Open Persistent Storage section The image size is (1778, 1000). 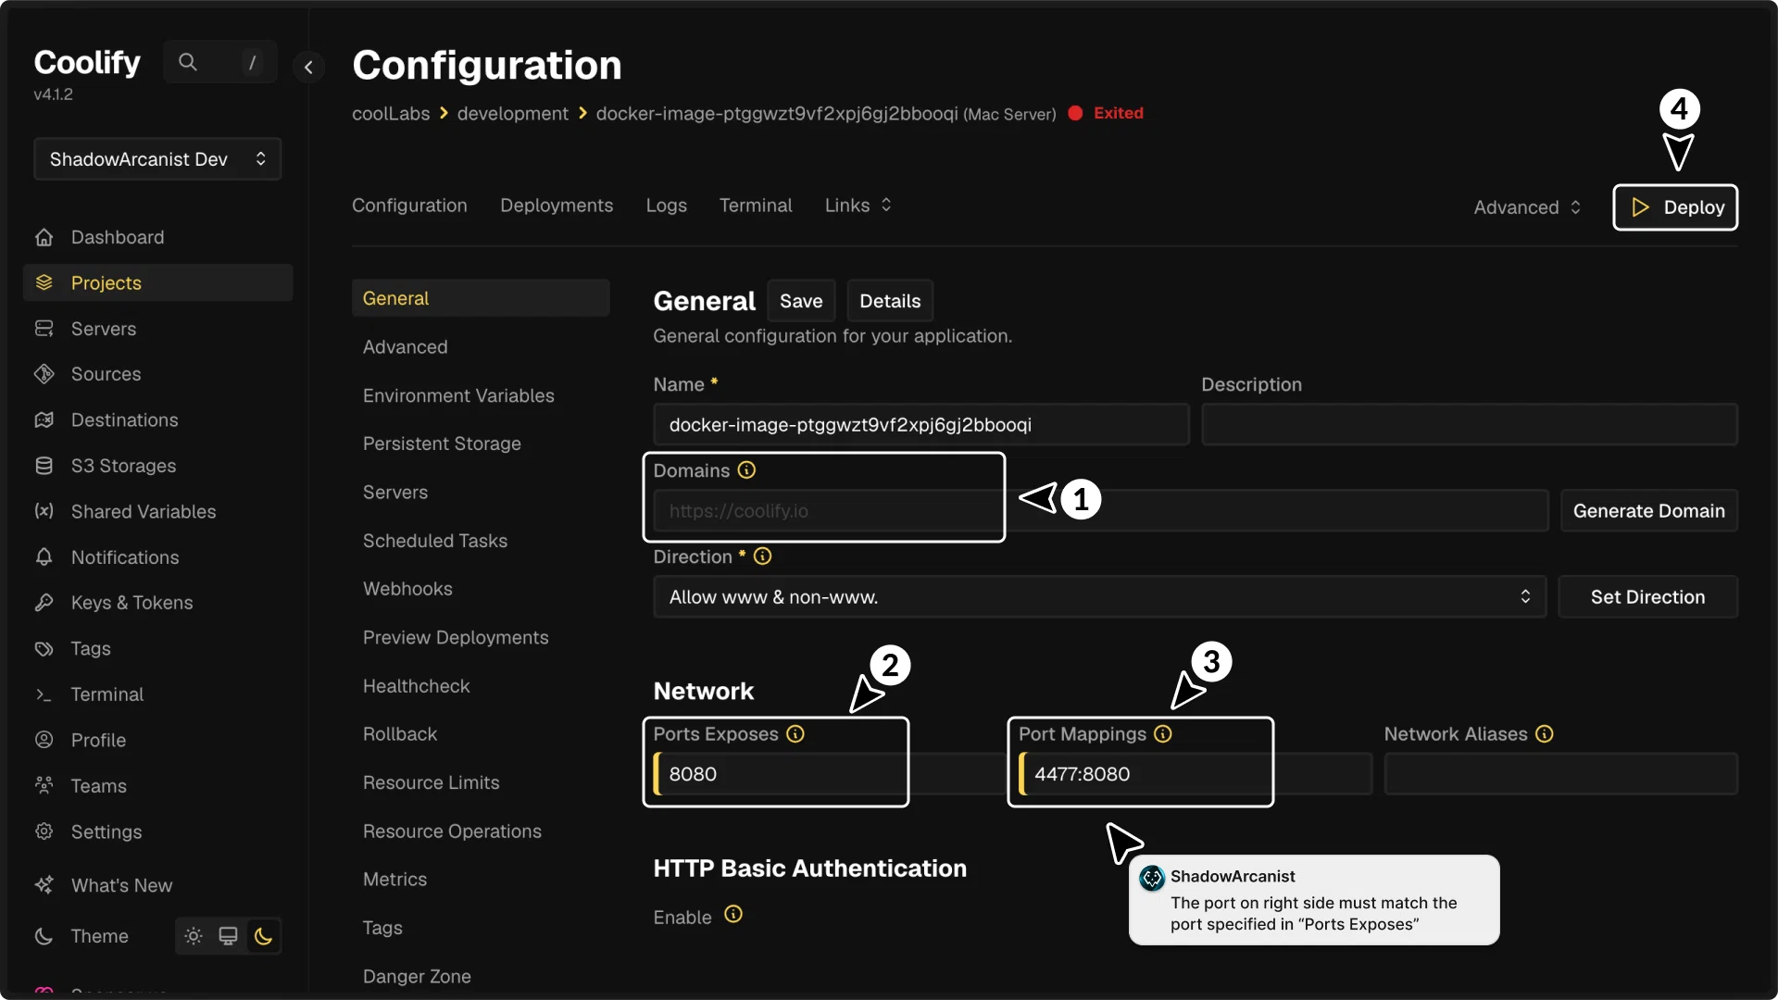pos(442,444)
